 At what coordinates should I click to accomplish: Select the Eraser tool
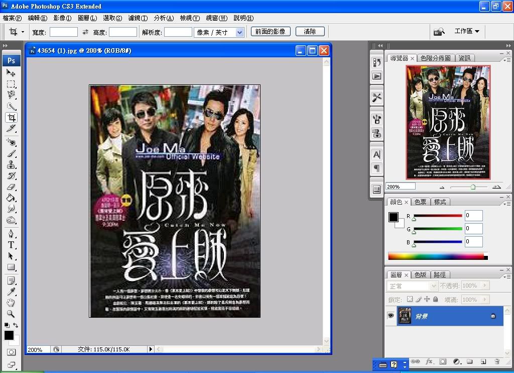[x=11, y=187]
